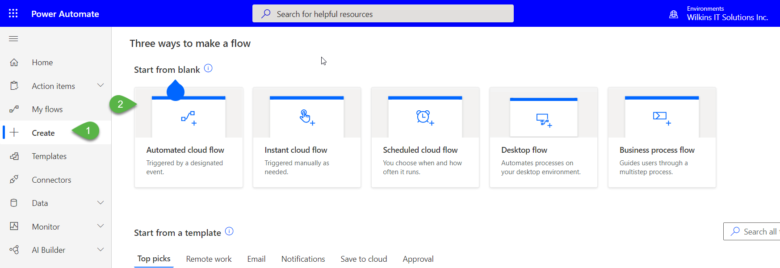Expand the Monitor section chevron
The width and height of the screenshot is (780, 268).
(x=101, y=226)
